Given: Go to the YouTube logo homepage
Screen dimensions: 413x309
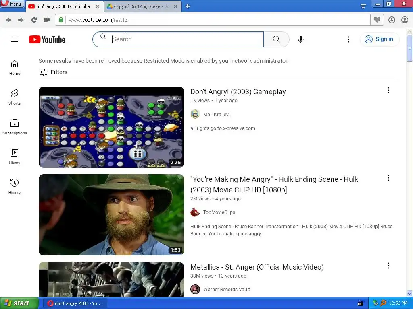Looking at the screenshot, I should coord(47,39).
